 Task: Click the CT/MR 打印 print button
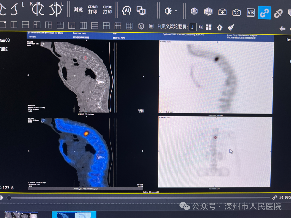[x=93, y=9]
